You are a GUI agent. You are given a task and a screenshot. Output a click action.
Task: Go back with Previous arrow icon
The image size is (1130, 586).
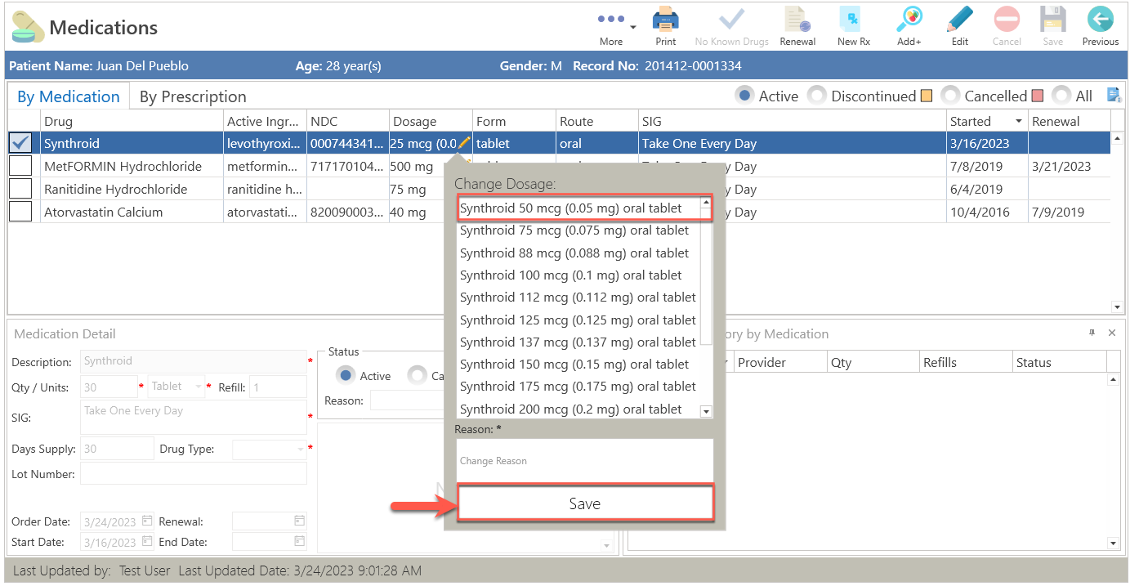coord(1100,20)
